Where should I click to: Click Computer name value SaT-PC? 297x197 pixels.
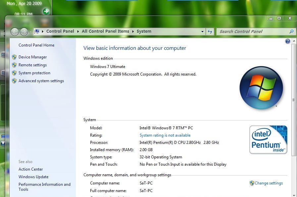pos(146,183)
